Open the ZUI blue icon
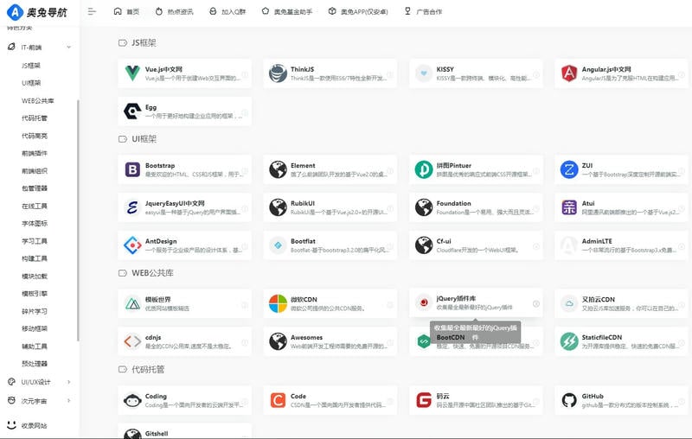This screenshot has height=439, width=692. [569, 169]
